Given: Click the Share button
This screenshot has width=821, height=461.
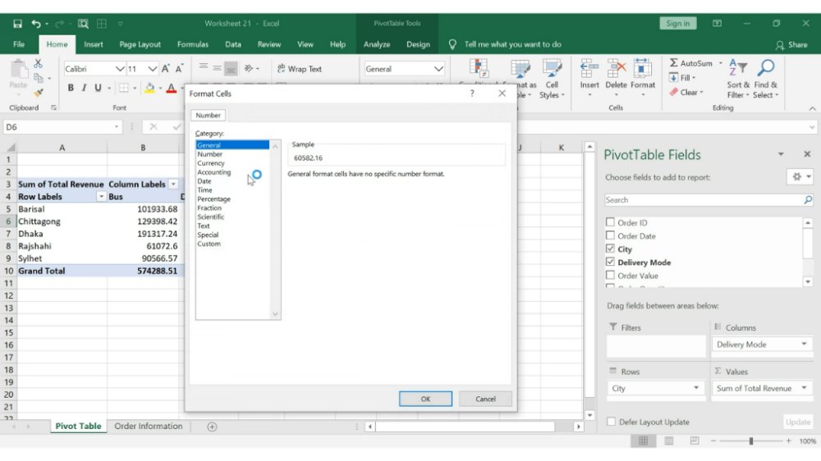Looking at the screenshot, I should tap(791, 44).
